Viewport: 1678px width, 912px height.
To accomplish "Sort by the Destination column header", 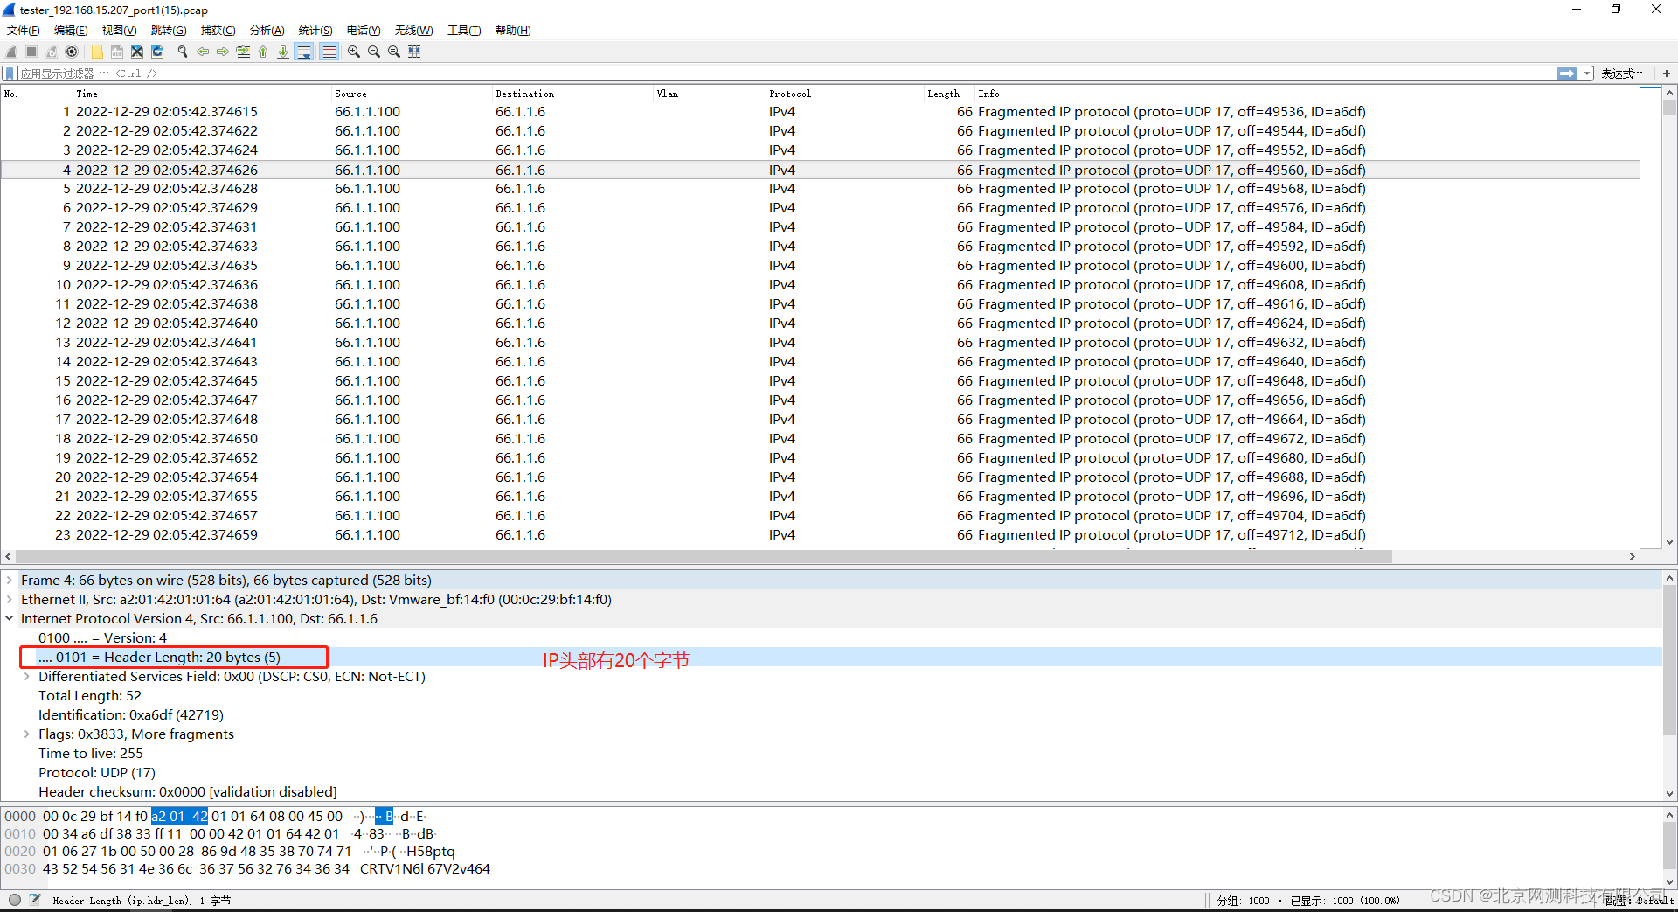I will click(x=572, y=94).
